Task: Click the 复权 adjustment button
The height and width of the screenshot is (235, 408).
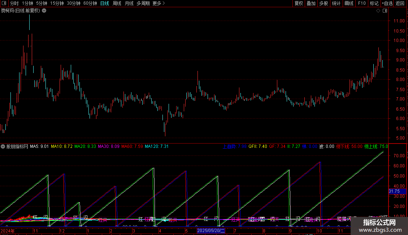Action: (x=299, y=3)
